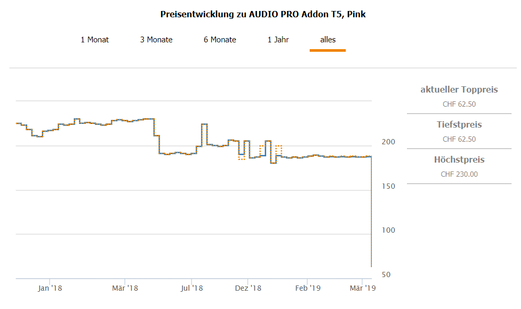Click the 100 y-axis price label
The width and height of the screenshot is (521, 309).
point(388,231)
